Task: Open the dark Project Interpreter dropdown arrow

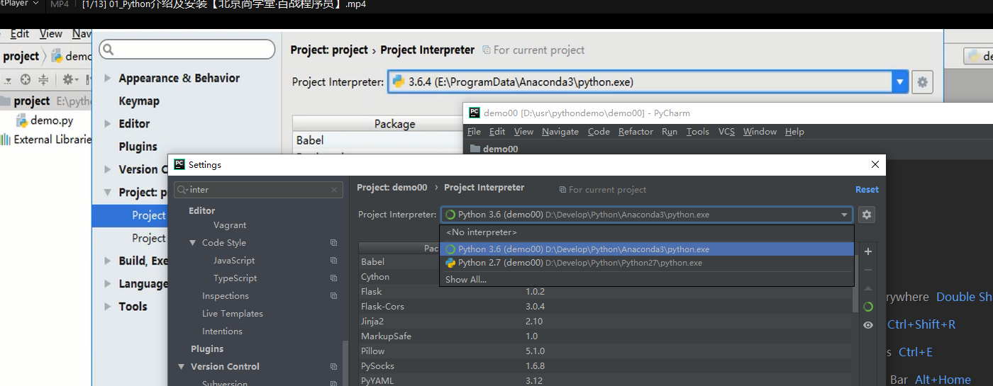Action: [x=845, y=215]
